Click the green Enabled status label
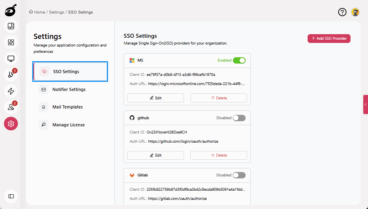 click(x=225, y=60)
